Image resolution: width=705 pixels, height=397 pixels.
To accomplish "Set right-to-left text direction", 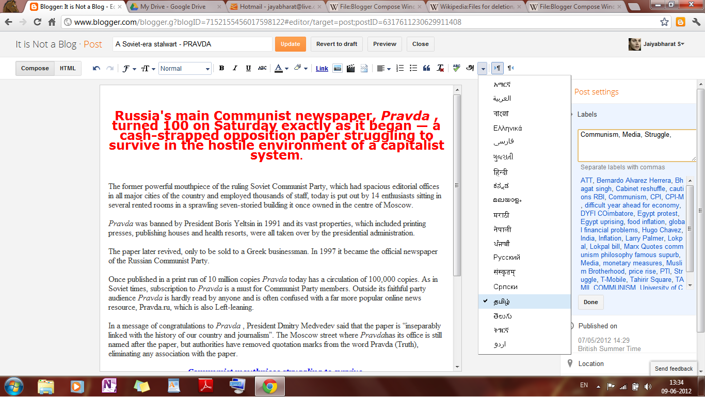I will tap(510, 68).
